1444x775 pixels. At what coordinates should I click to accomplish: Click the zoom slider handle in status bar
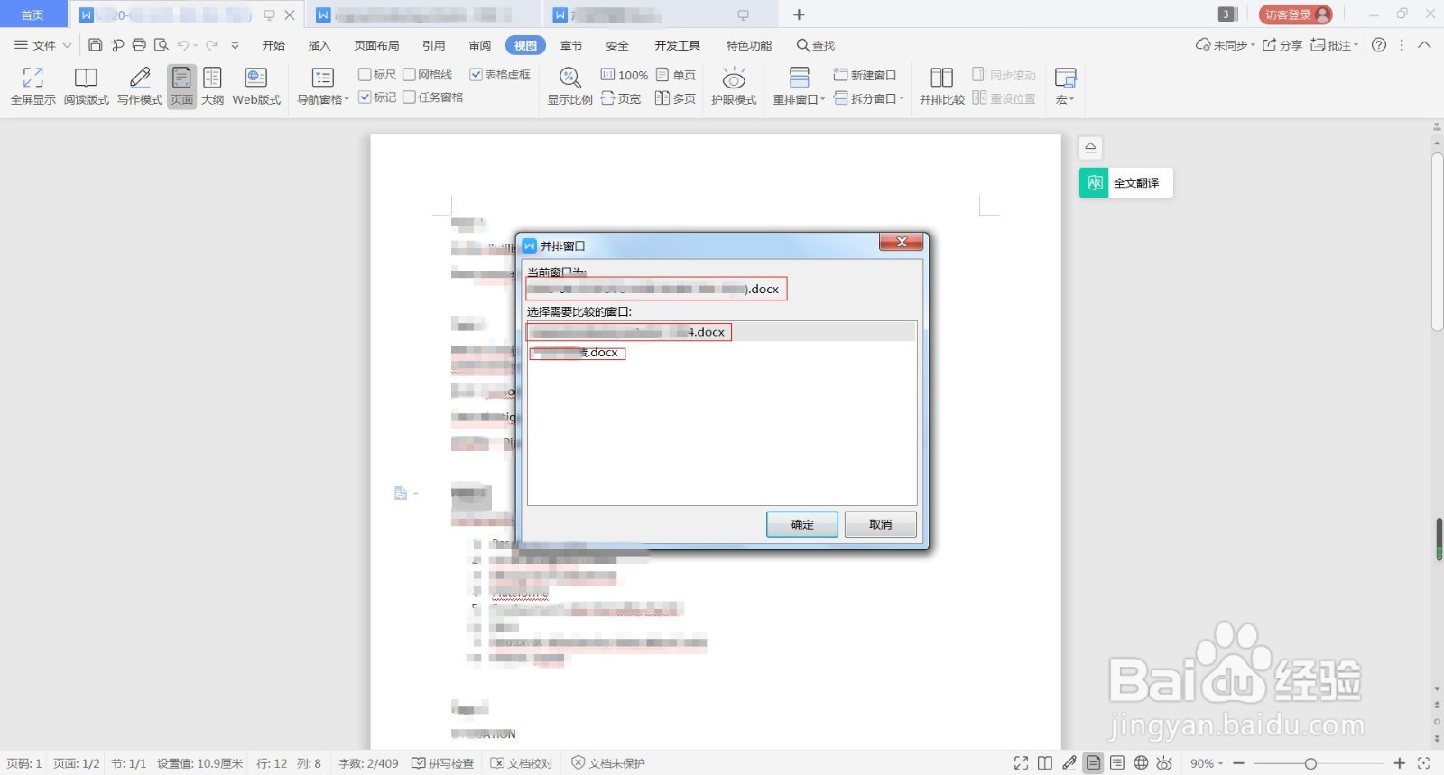pyautogui.click(x=1310, y=763)
